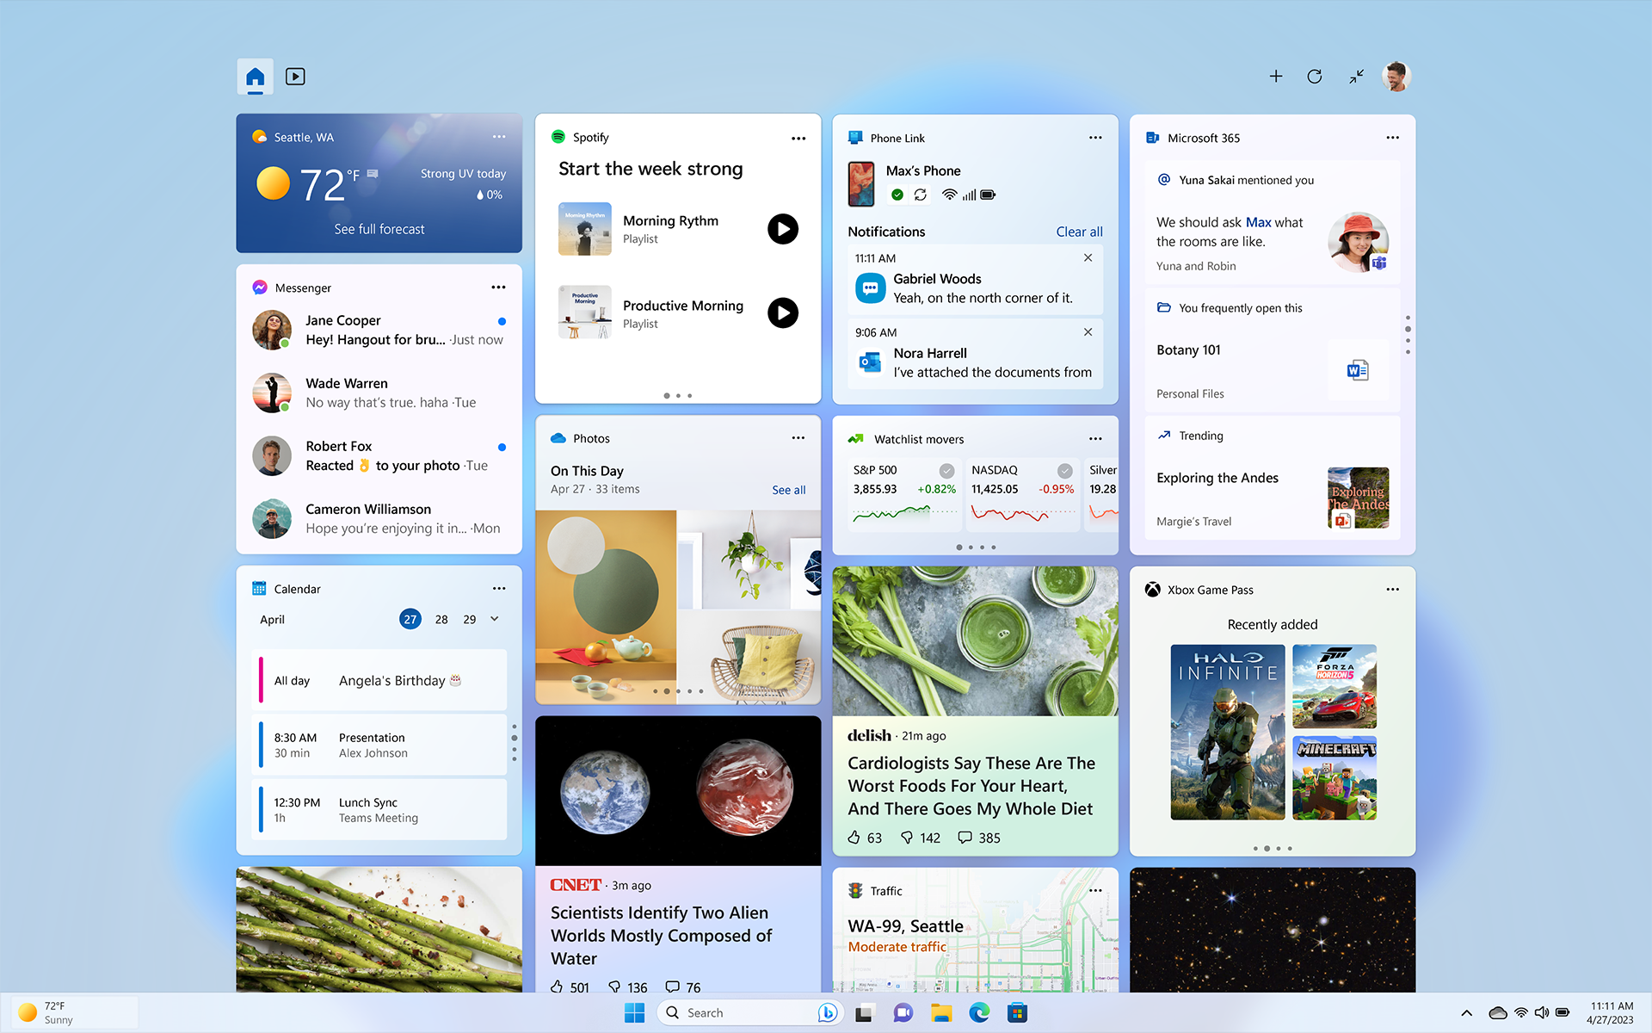This screenshot has width=1652, height=1033.
Task: Clear all Phone Link notifications
Action: tap(1077, 231)
